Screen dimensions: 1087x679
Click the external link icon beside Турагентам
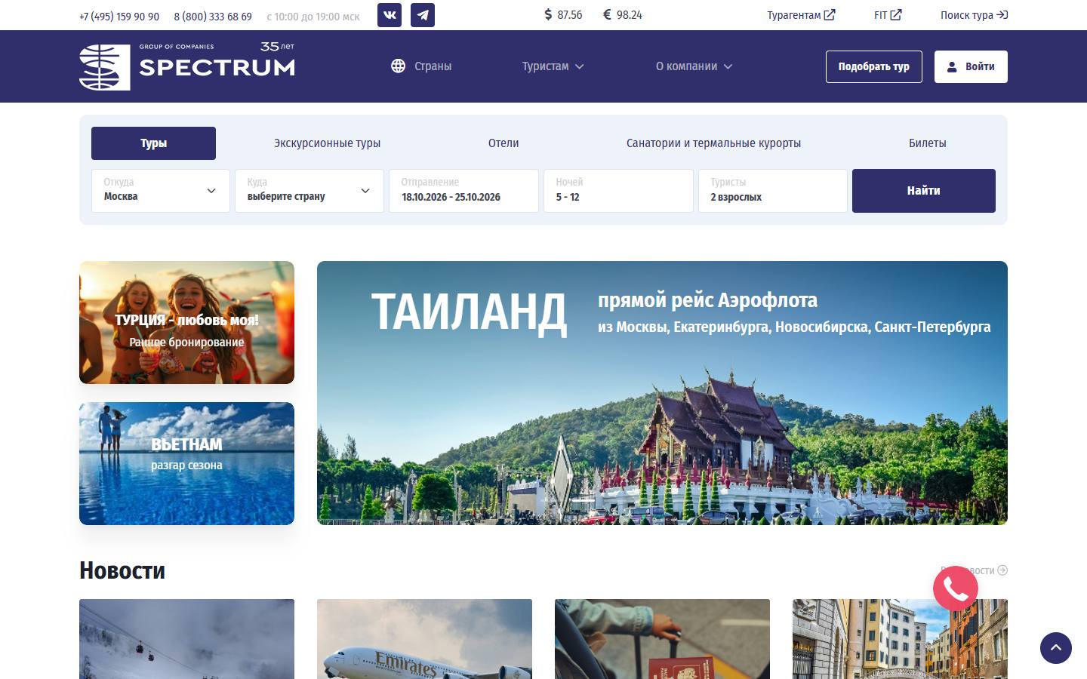pyautogui.click(x=830, y=15)
